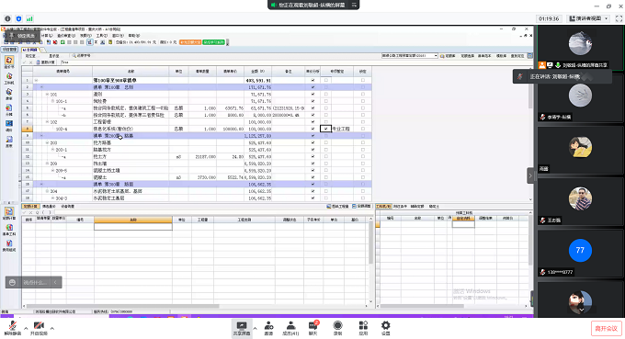
Task: Turn on camera from meeting toolbar
Action: click(39, 327)
